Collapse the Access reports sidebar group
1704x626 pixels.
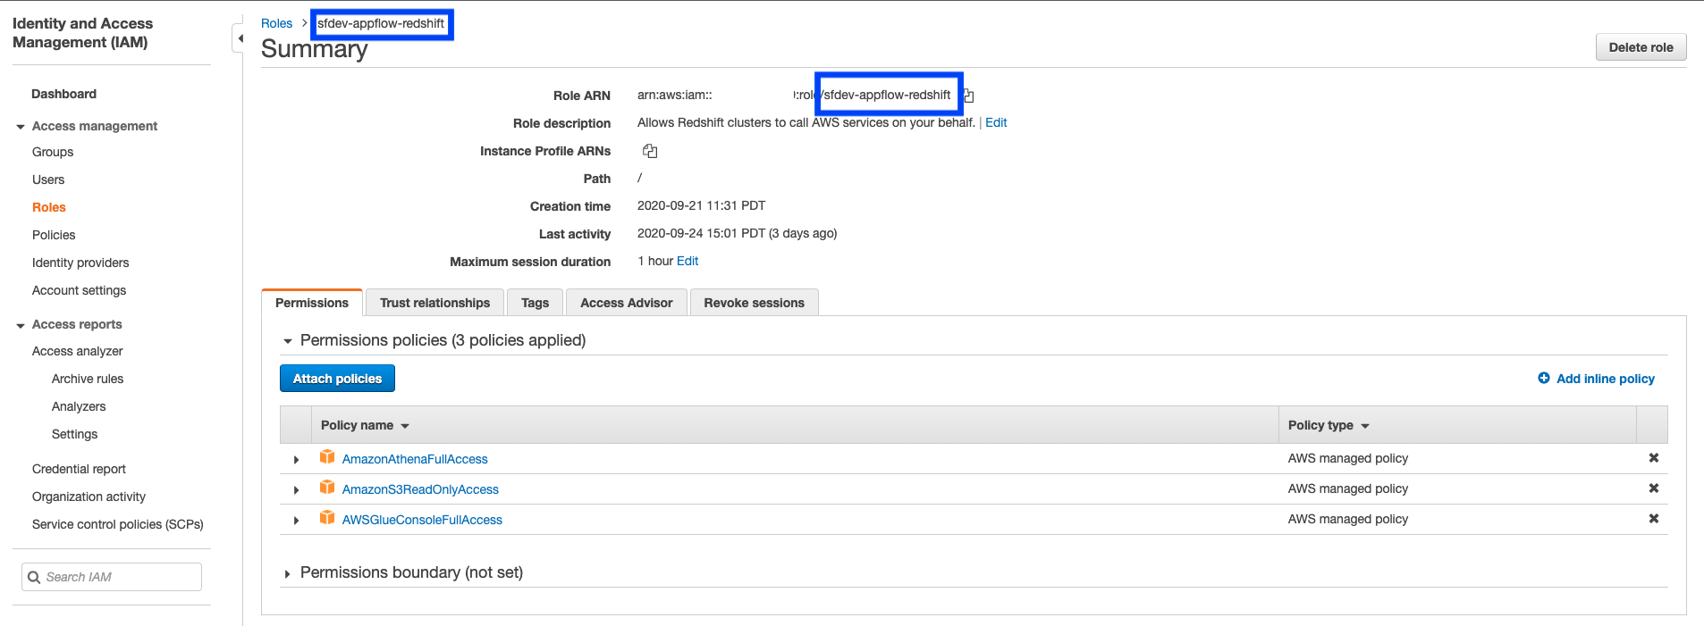[21, 325]
